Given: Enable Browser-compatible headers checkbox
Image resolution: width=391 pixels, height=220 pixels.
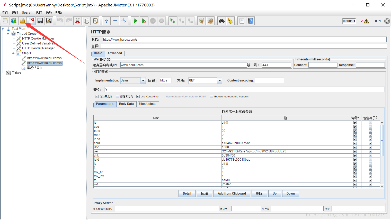Looking at the screenshot, I should coord(211,97).
